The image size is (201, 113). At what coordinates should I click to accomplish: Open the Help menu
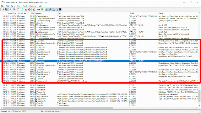coord(40,6)
